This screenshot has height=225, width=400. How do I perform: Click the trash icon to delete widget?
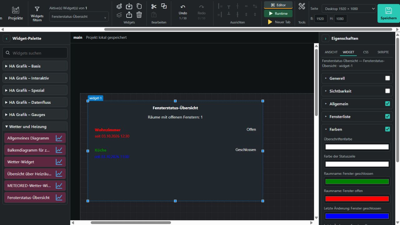[x=139, y=15]
